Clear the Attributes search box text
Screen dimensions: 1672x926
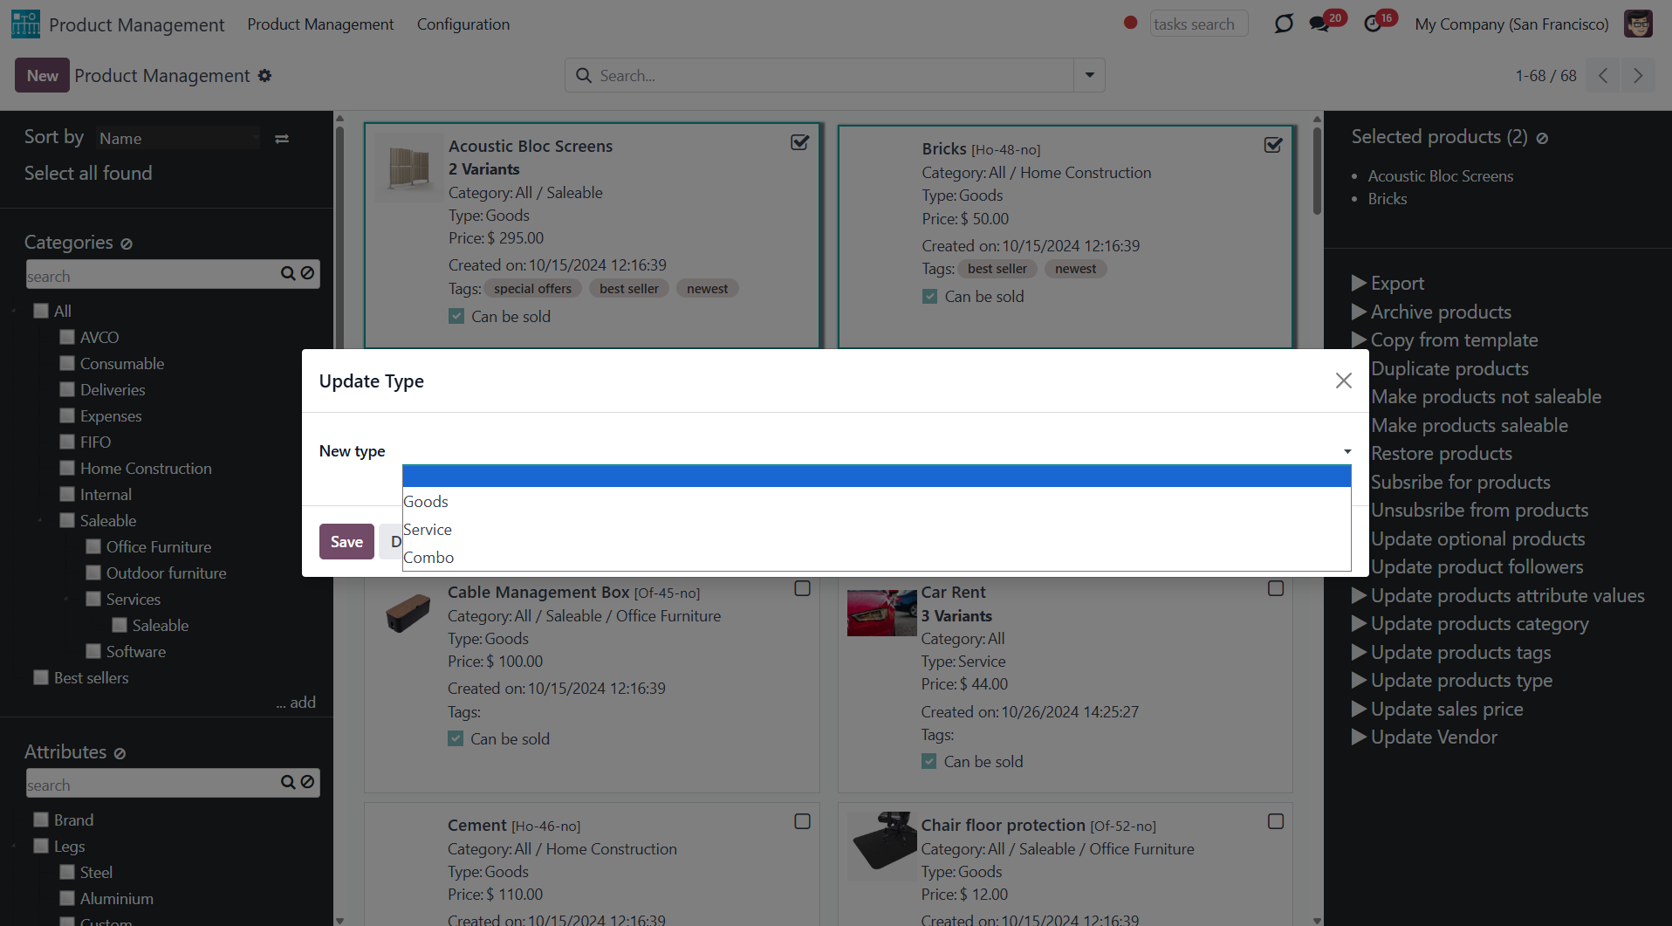[x=308, y=783]
